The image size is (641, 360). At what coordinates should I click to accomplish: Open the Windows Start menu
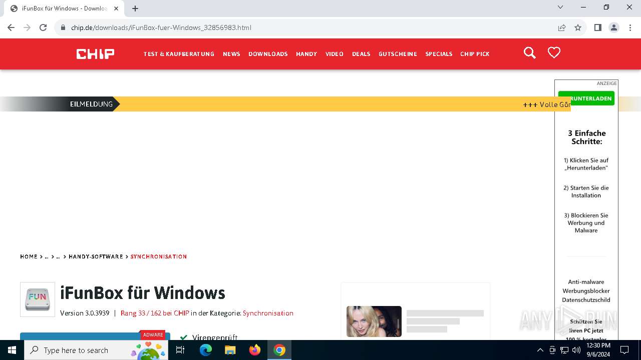click(12, 350)
